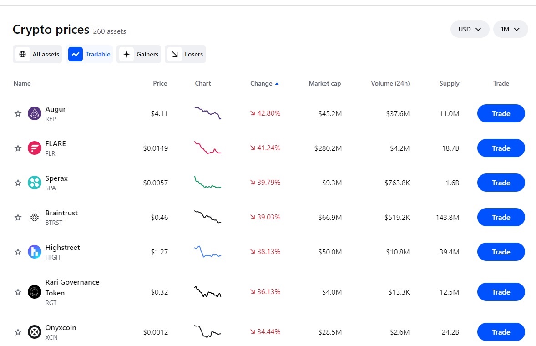Viewport: 536px width, 346px height.
Task: Click the Braintrust coin logo icon
Action: pos(35,217)
